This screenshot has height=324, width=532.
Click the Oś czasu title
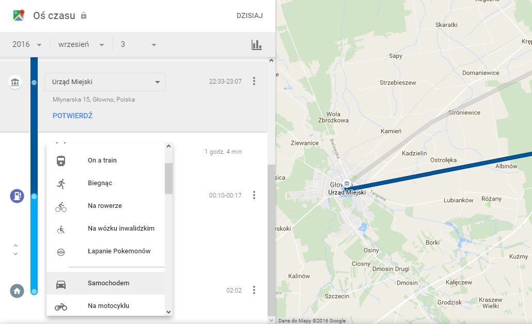tap(54, 15)
